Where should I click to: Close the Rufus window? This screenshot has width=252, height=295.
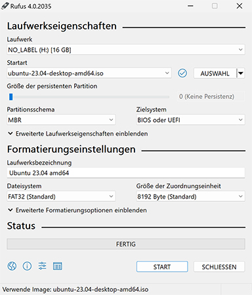(x=240, y=6)
